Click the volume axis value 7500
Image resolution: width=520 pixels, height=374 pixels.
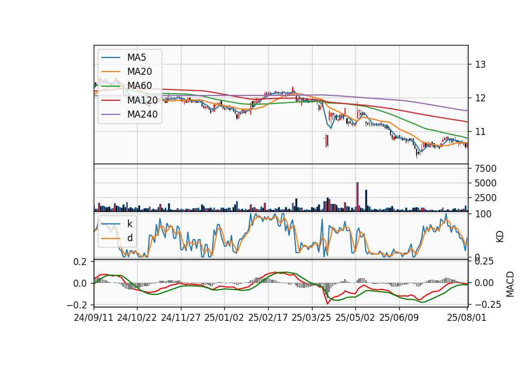pyautogui.click(x=486, y=169)
